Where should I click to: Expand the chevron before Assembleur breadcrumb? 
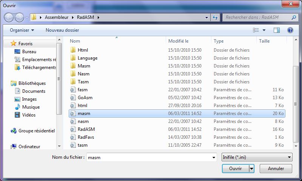coord(41,17)
